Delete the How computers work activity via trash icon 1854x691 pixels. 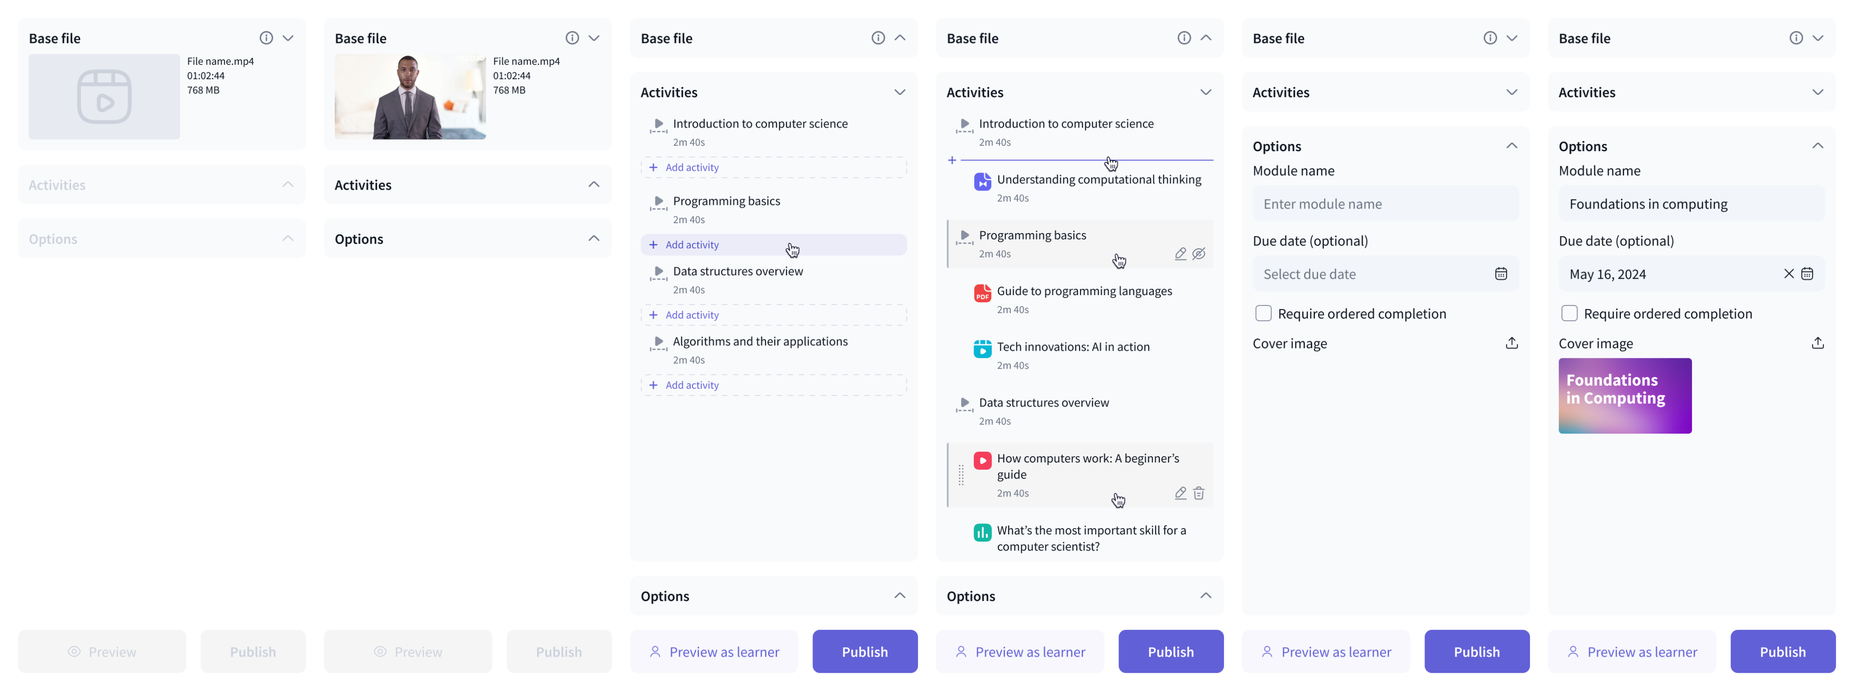click(x=1198, y=493)
